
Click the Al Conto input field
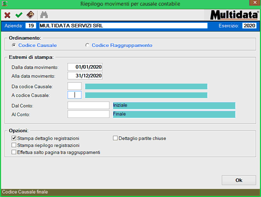pyautogui.click(x=88, y=114)
